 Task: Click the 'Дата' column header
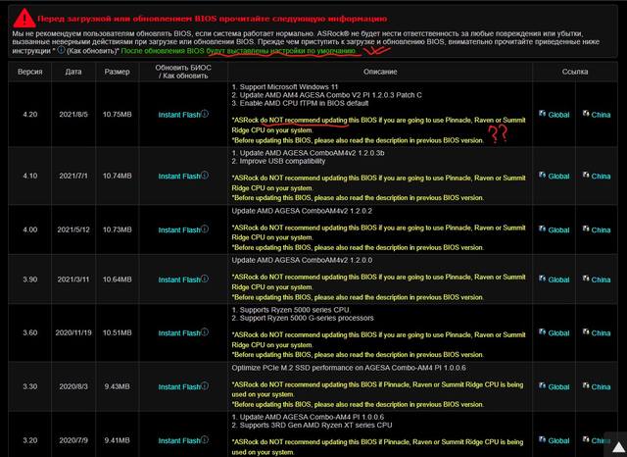point(73,72)
